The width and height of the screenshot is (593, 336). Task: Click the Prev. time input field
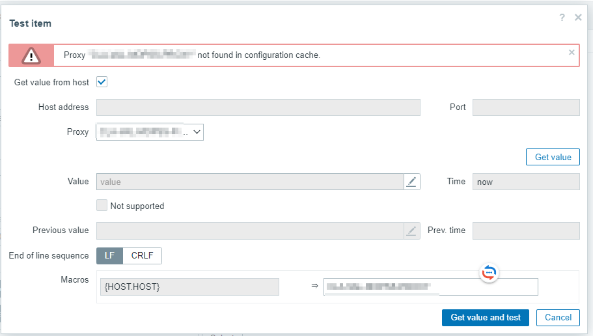tap(525, 231)
